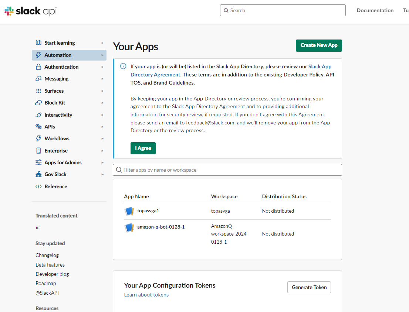Open the Beta features link
The image size is (409, 312).
click(x=50, y=265)
